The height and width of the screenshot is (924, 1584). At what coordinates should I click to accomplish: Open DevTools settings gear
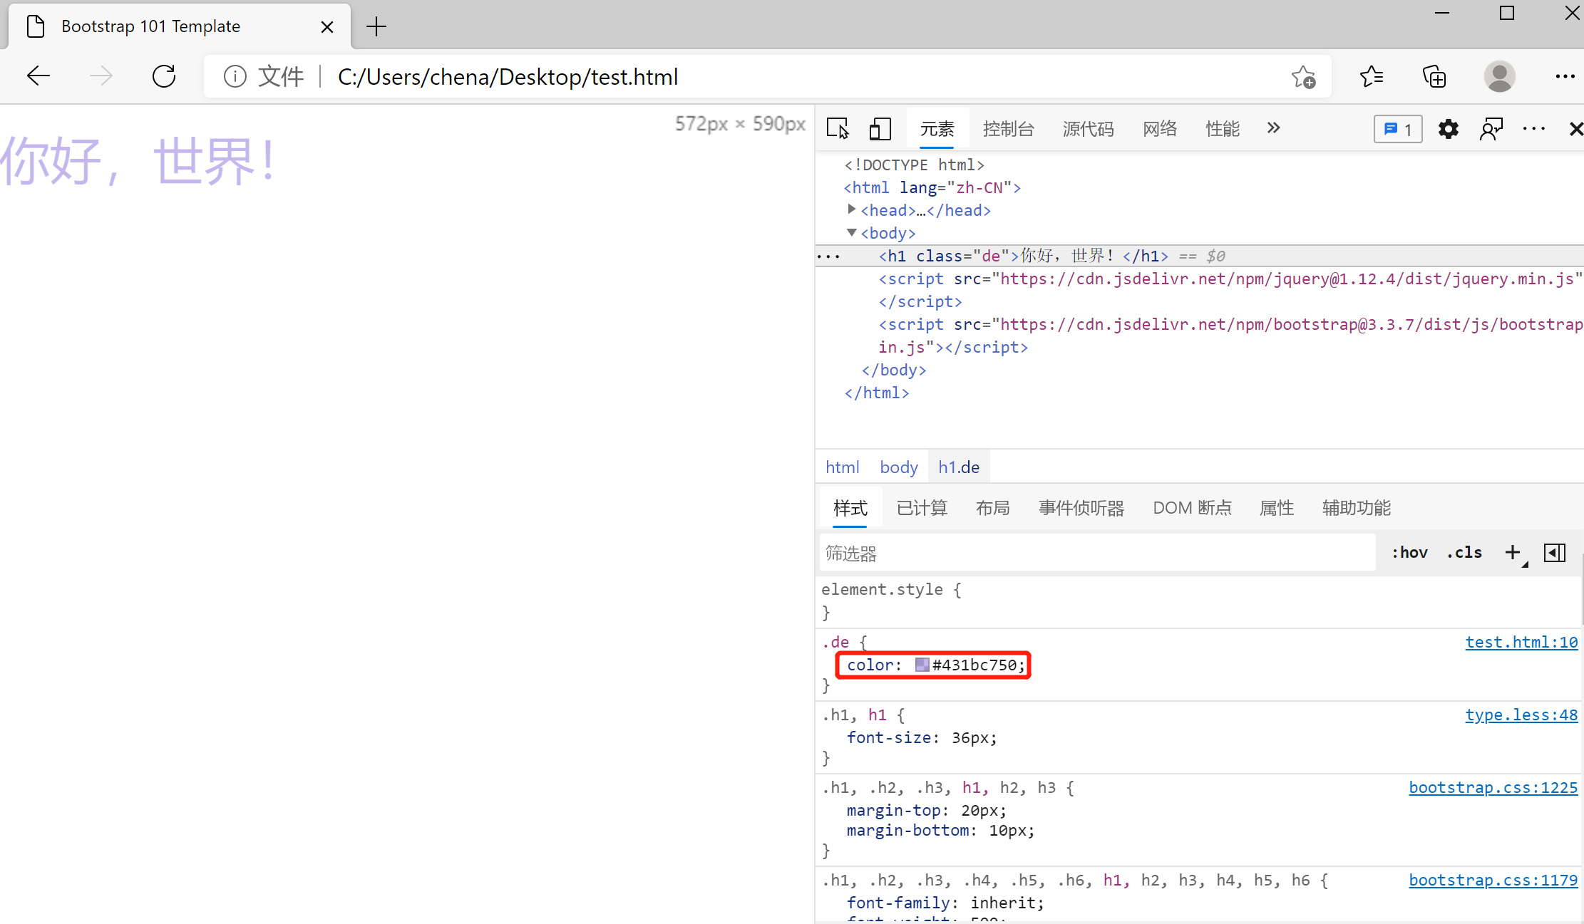(1448, 129)
